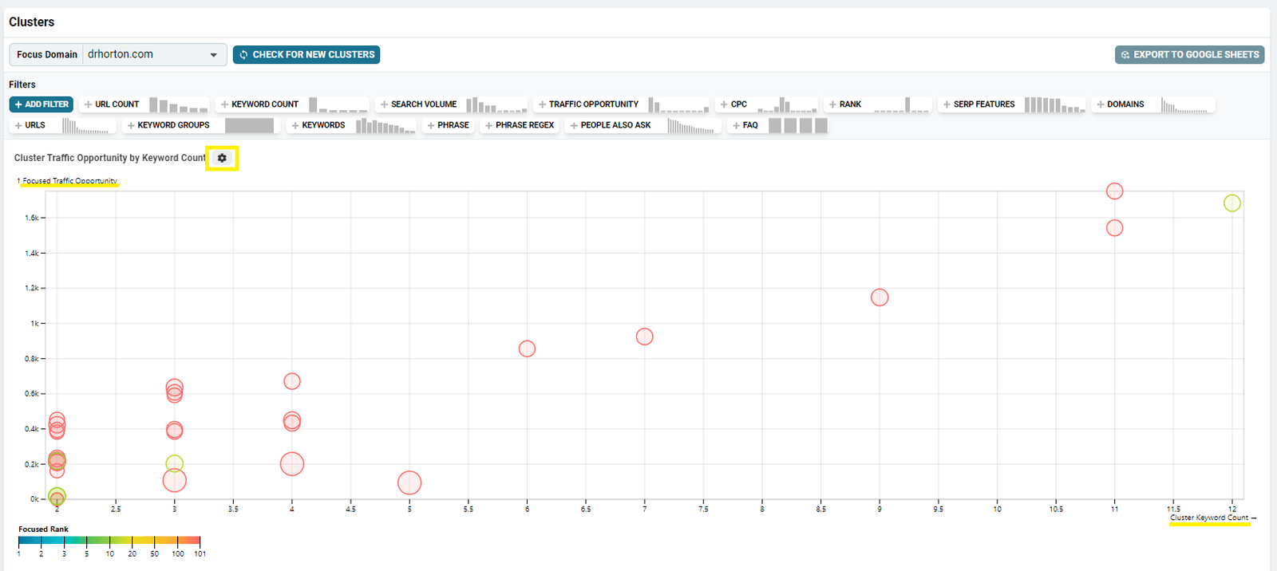Image resolution: width=1277 pixels, height=571 pixels.
Task: Click the Clusters page heading
Action: point(32,22)
